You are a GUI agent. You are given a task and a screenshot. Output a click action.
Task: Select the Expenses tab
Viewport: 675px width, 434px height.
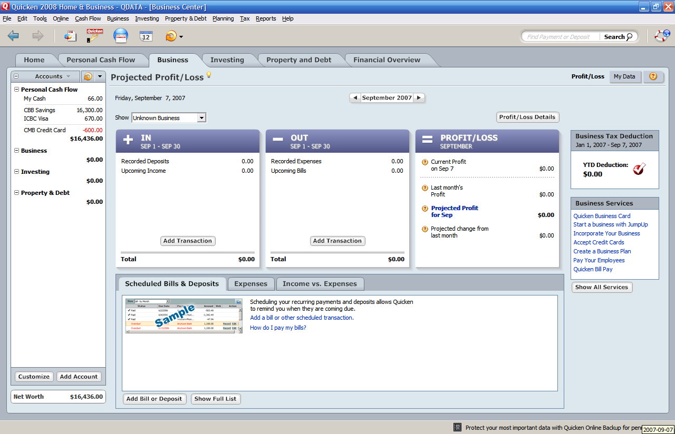tap(251, 284)
